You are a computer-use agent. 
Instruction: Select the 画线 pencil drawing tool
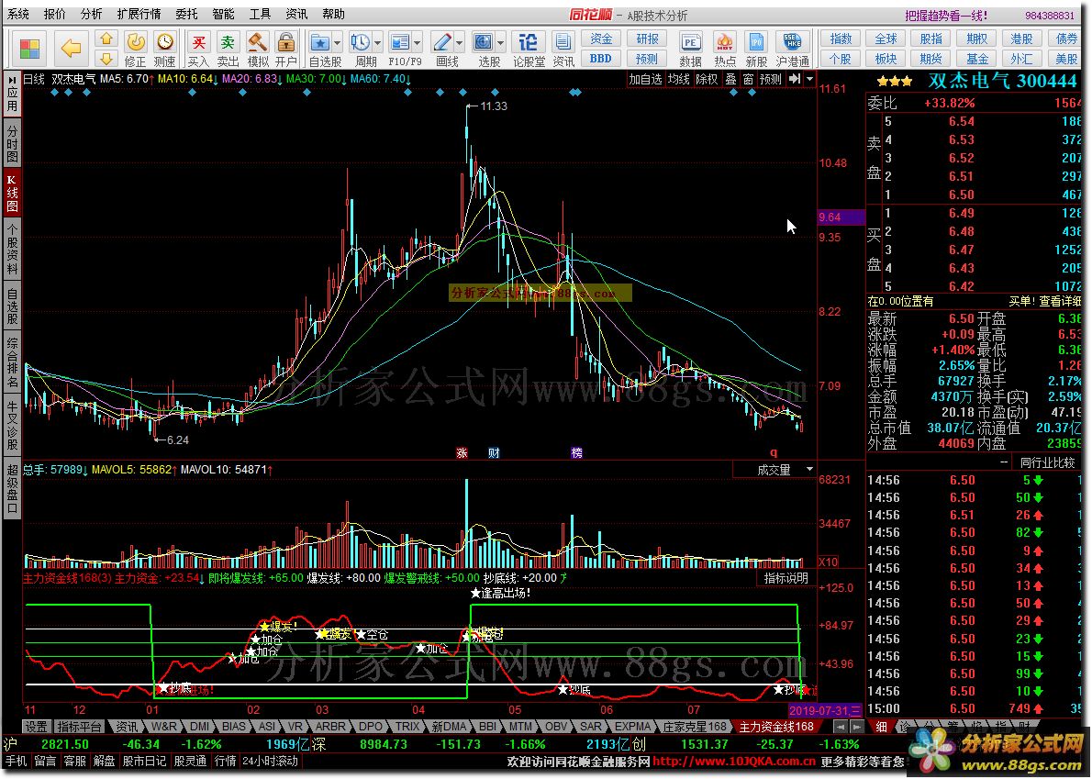tap(441, 42)
